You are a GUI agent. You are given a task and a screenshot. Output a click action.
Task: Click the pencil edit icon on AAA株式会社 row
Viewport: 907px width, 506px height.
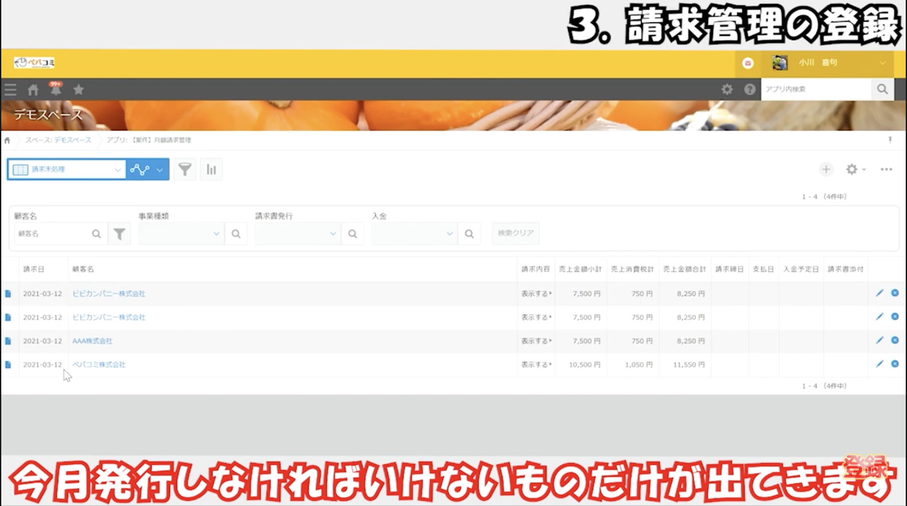[x=879, y=340]
